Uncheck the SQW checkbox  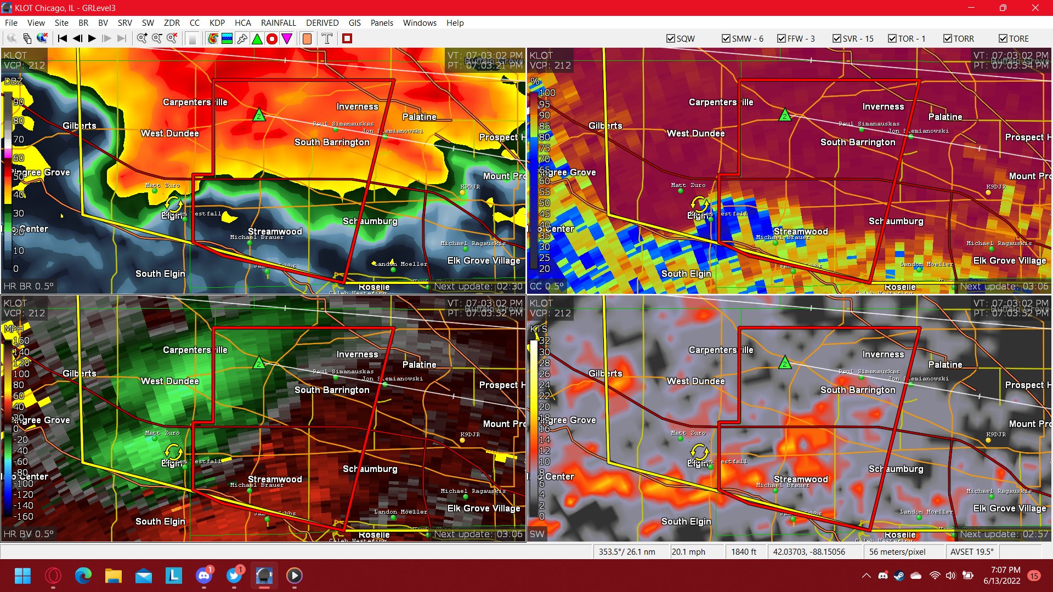pos(671,38)
